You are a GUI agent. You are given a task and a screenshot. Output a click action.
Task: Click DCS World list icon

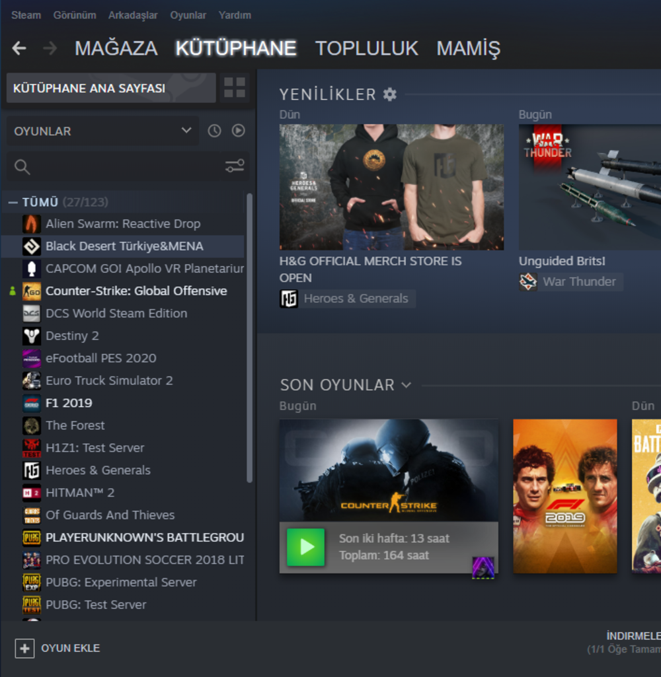pyautogui.click(x=32, y=314)
